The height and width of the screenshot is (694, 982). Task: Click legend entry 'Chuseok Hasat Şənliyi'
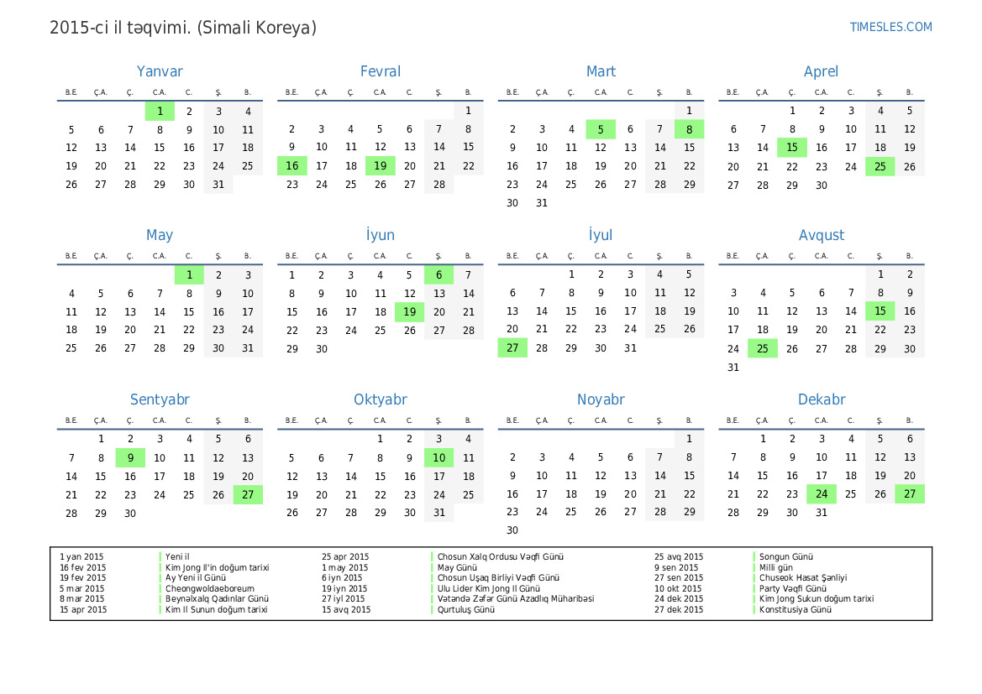pyautogui.click(x=803, y=577)
